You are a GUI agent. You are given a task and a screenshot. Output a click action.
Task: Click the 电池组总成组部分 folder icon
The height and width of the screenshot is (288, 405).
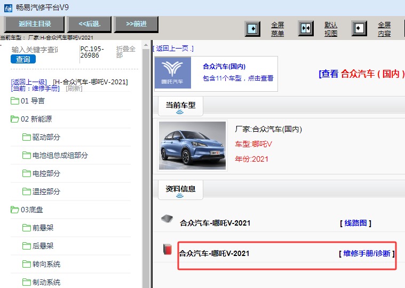pyautogui.click(x=26, y=155)
